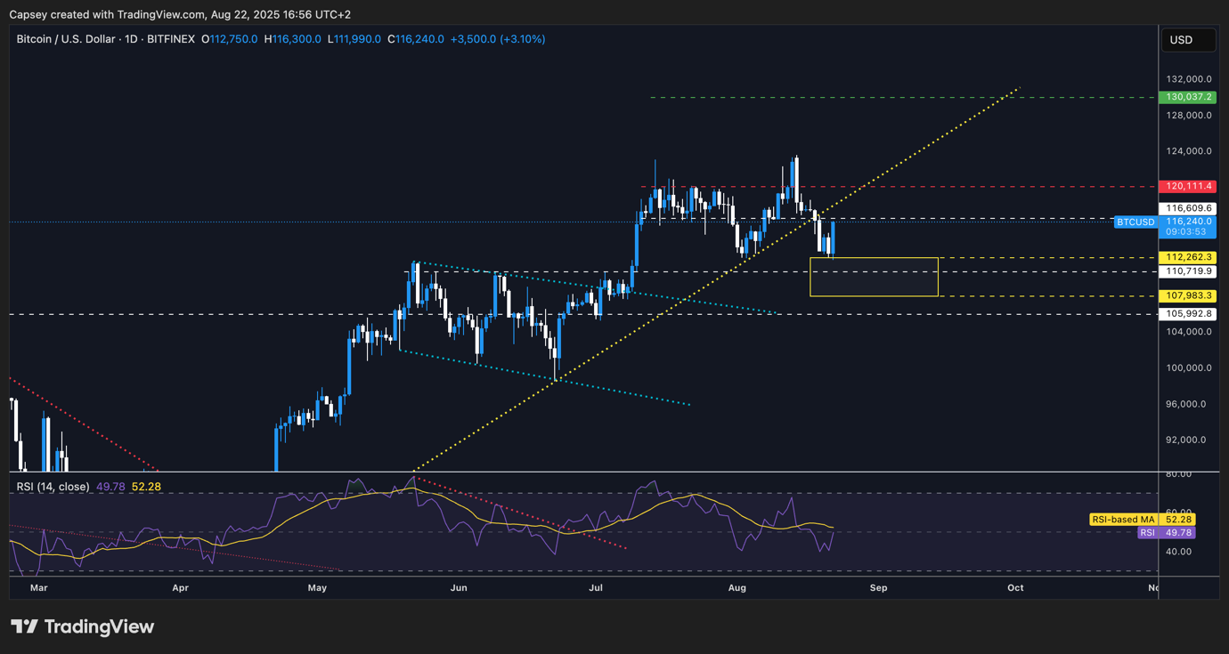Click the TradingView logo
This screenshot has width=1229, height=654.
(x=80, y=626)
